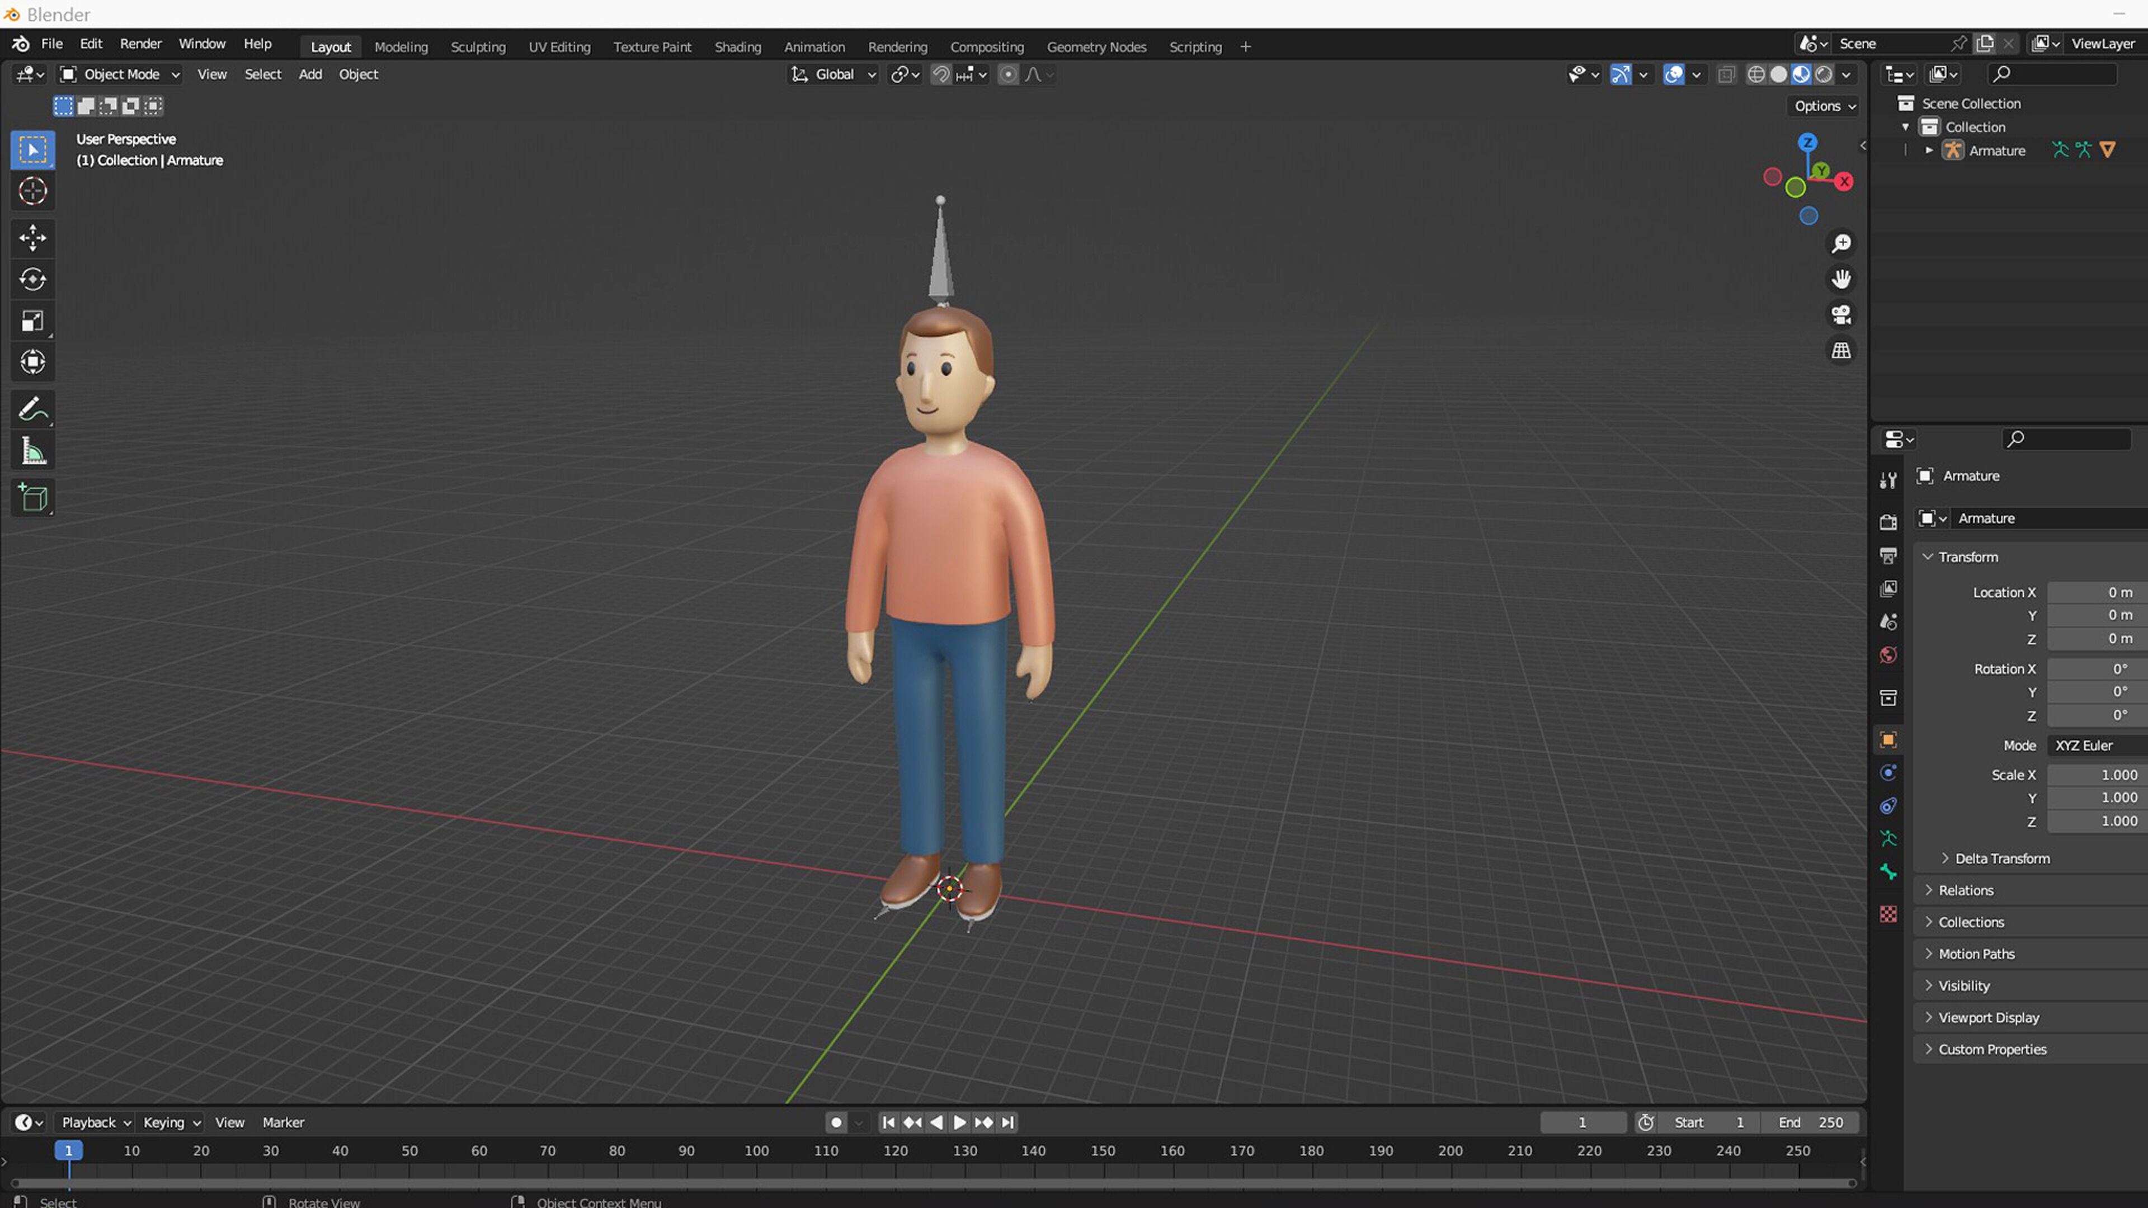Open the Render properties tab

pyautogui.click(x=1888, y=522)
